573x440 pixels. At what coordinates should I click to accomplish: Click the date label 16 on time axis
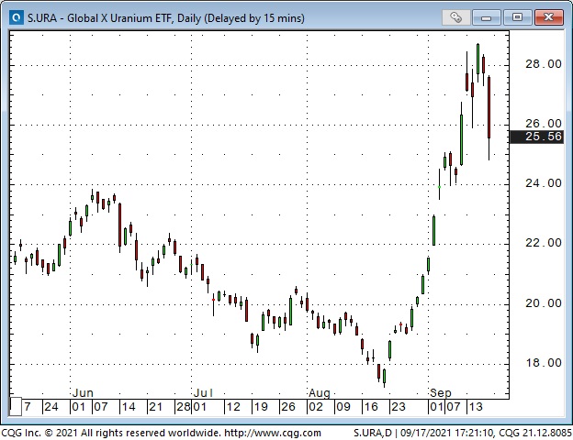[x=371, y=407]
